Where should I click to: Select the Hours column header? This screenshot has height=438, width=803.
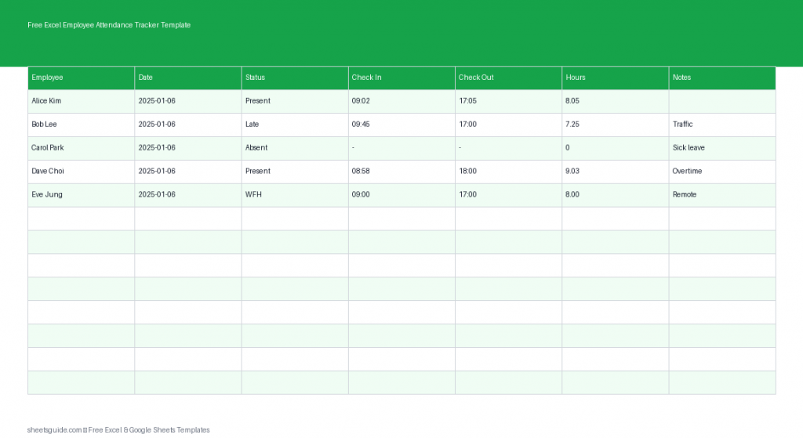[x=614, y=78]
